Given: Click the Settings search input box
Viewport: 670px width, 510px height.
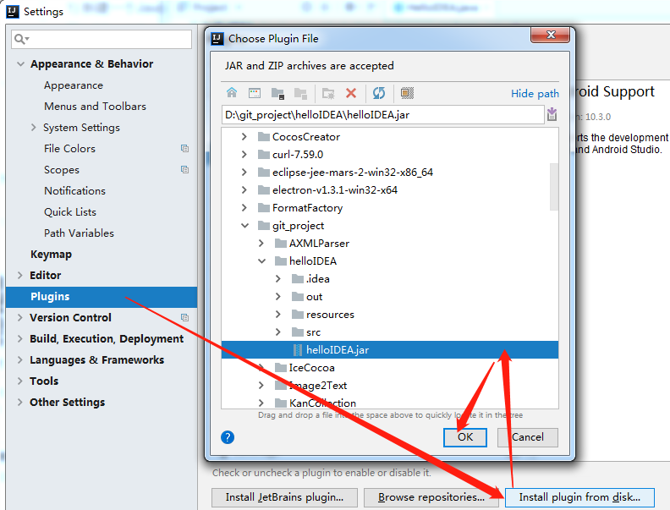Looking at the screenshot, I should tap(102, 39).
